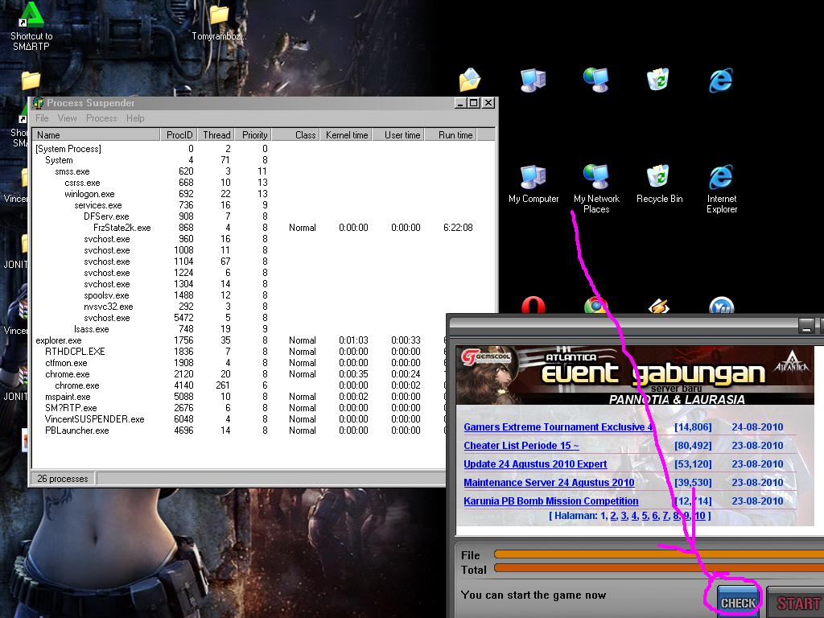The width and height of the screenshot is (824, 618).
Task: Open the Process menu in Process Suspender
Action: pos(101,118)
